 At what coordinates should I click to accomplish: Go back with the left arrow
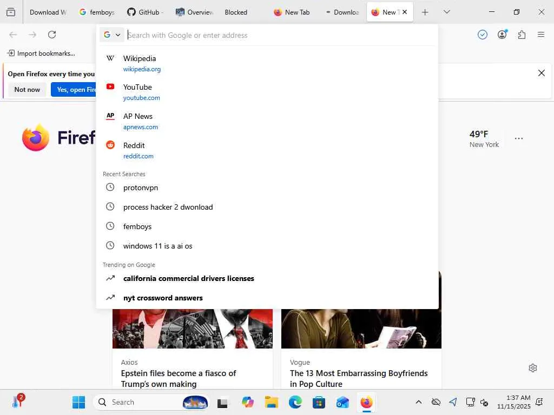[x=13, y=35]
